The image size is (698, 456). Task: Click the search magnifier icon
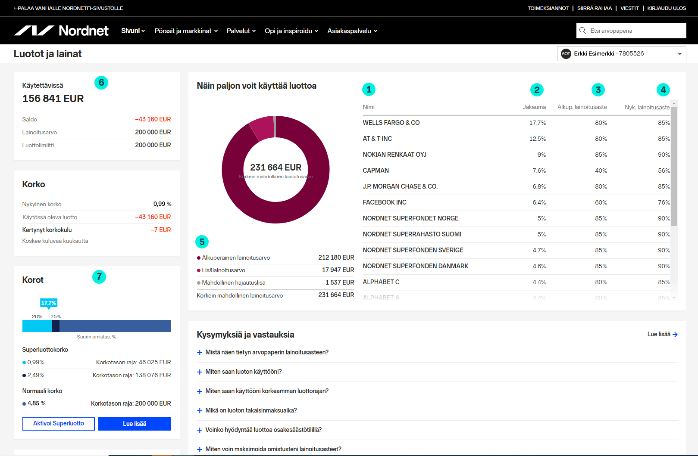click(x=583, y=31)
